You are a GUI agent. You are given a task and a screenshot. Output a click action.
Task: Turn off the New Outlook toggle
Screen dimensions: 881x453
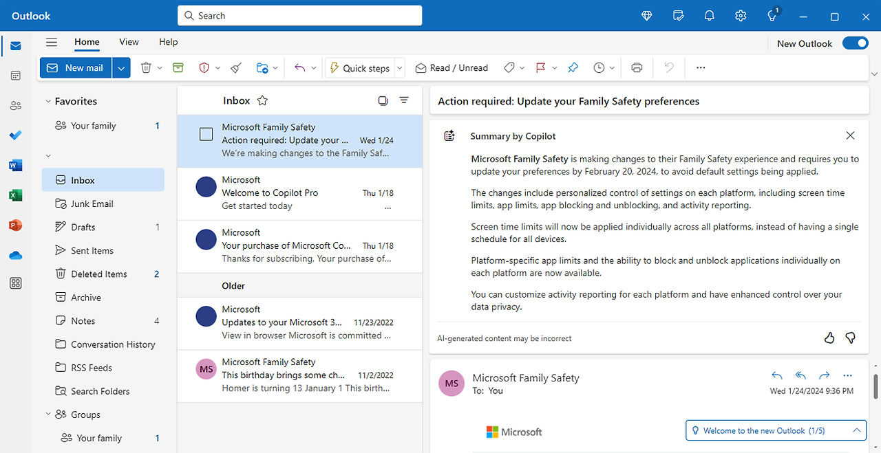pyautogui.click(x=855, y=43)
